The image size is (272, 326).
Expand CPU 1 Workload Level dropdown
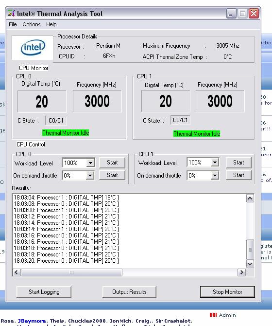click(215, 163)
